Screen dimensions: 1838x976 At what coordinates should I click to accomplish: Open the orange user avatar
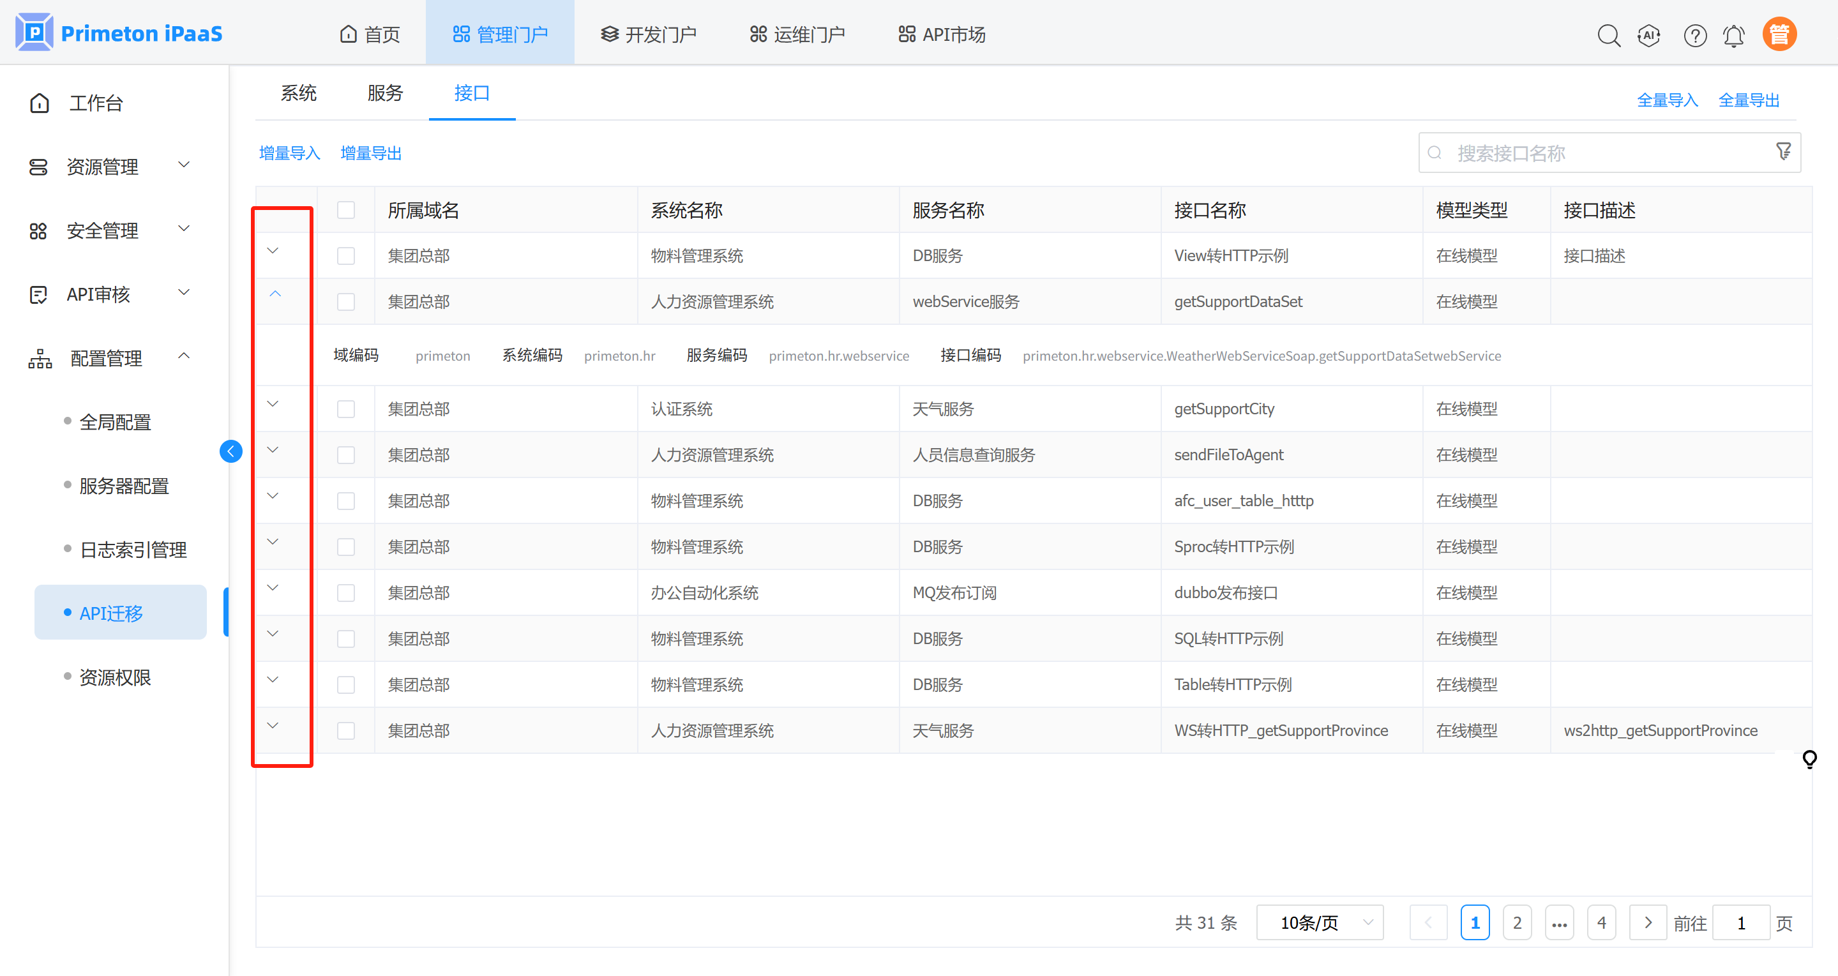coord(1779,34)
